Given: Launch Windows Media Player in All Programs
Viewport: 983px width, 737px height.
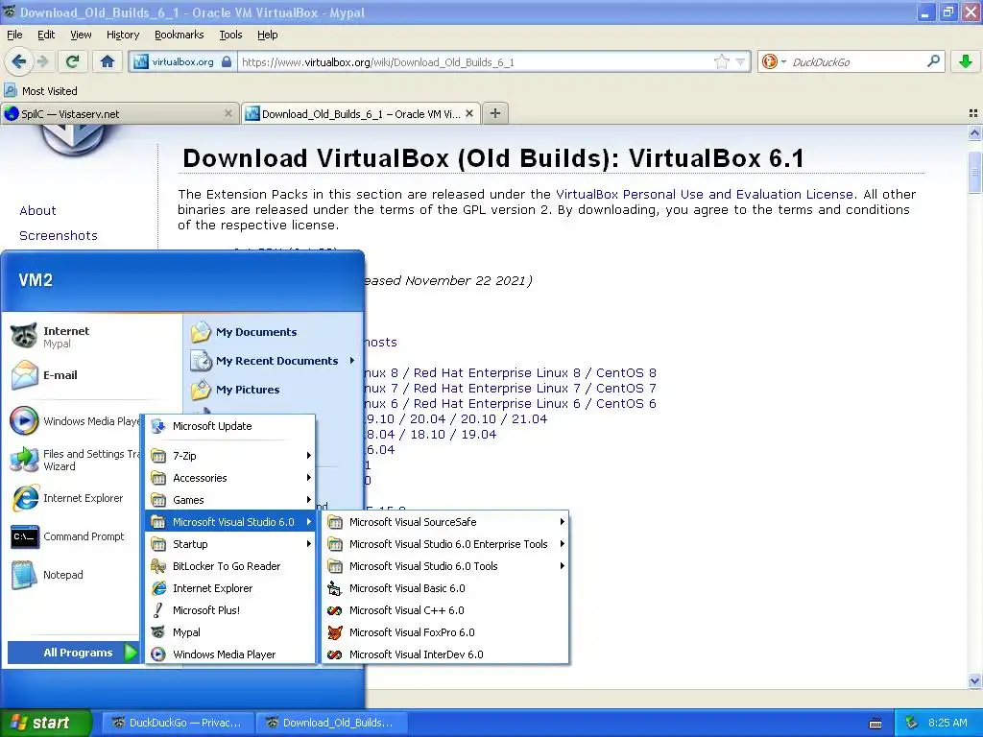Looking at the screenshot, I should [x=230, y=654].
